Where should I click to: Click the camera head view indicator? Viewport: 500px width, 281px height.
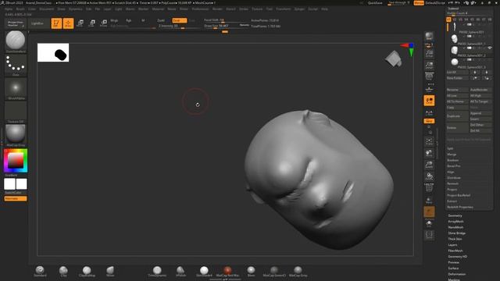coord(394,59)
